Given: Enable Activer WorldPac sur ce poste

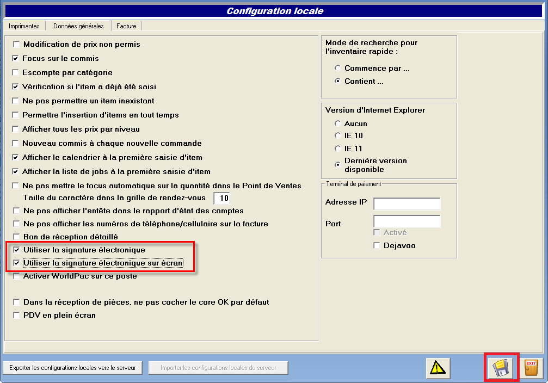Looking at the screenshot, I should (x=16, y=276).
